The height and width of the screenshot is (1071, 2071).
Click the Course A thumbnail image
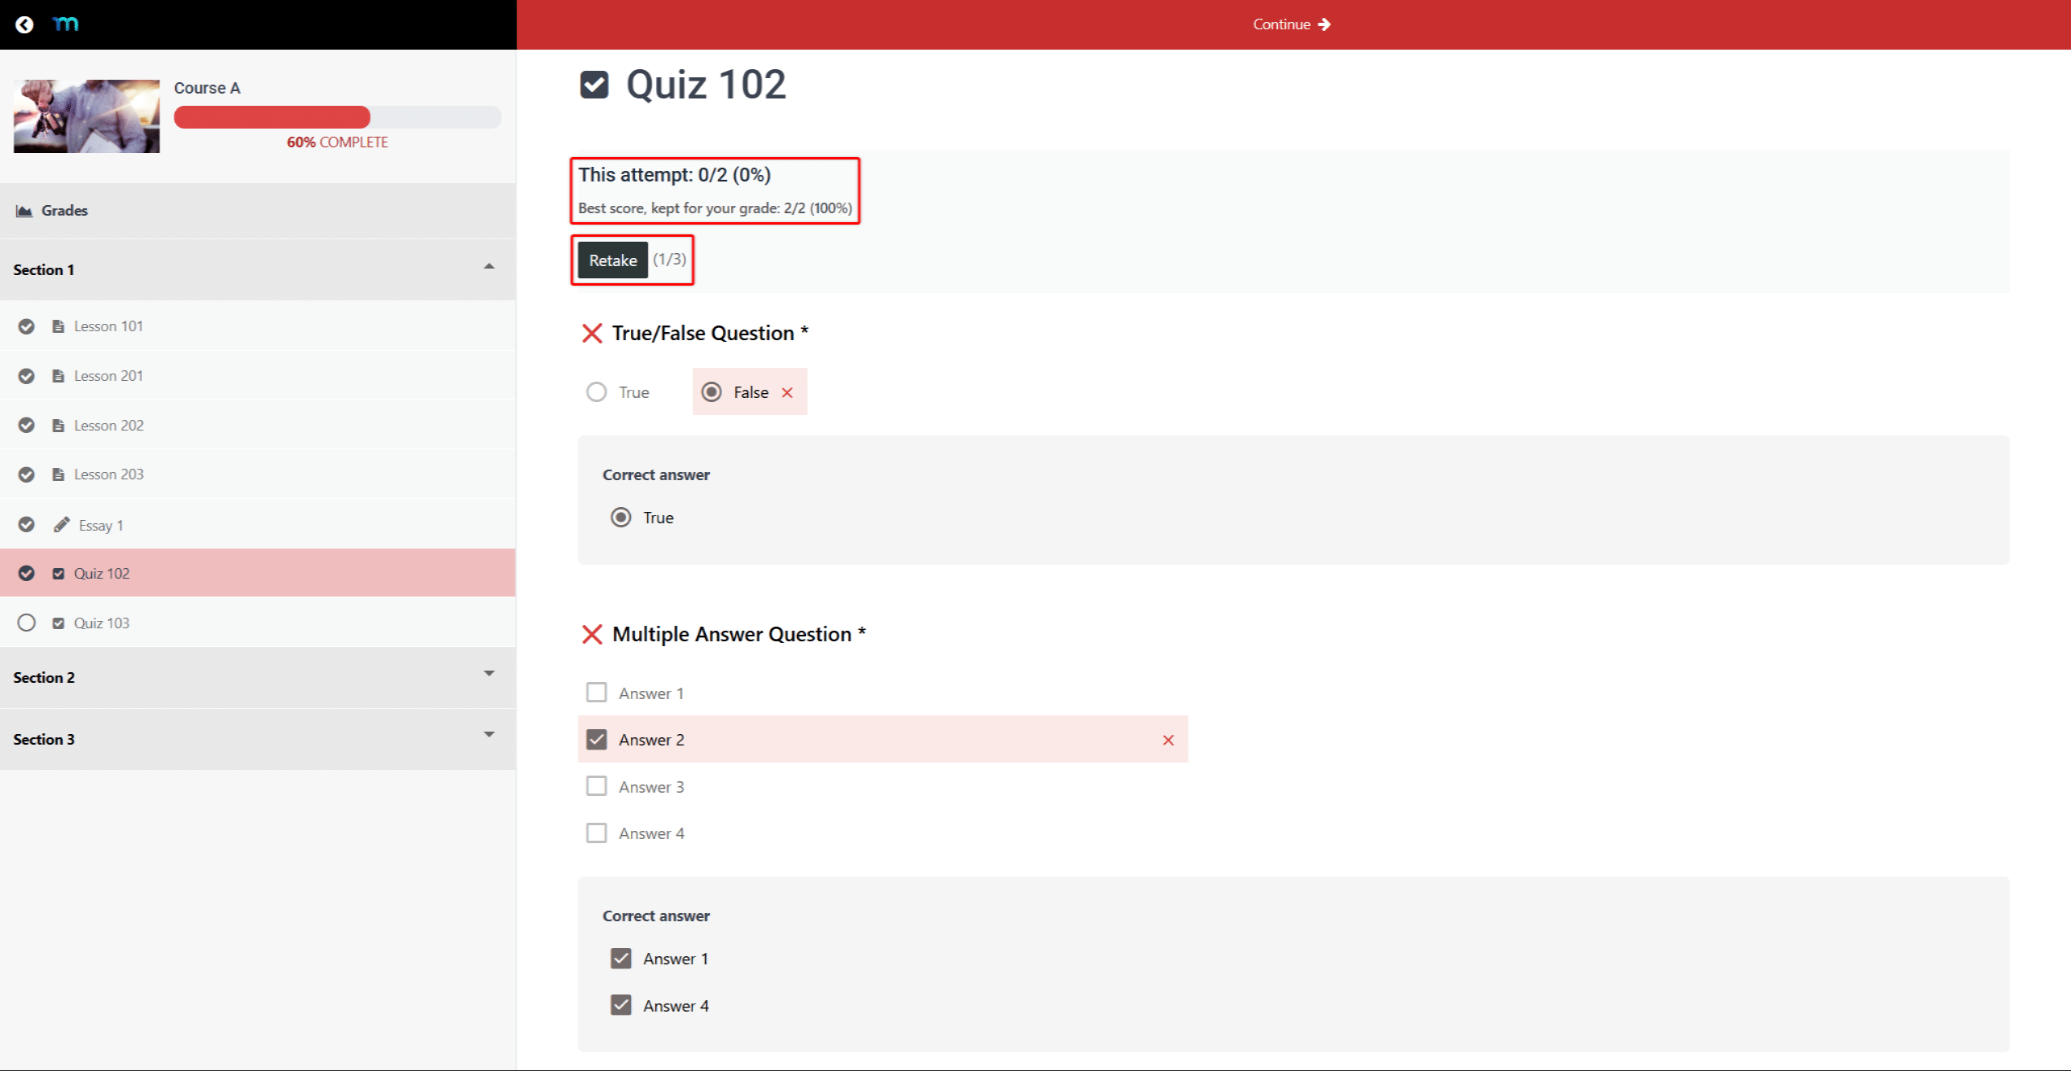click(86, 116)
